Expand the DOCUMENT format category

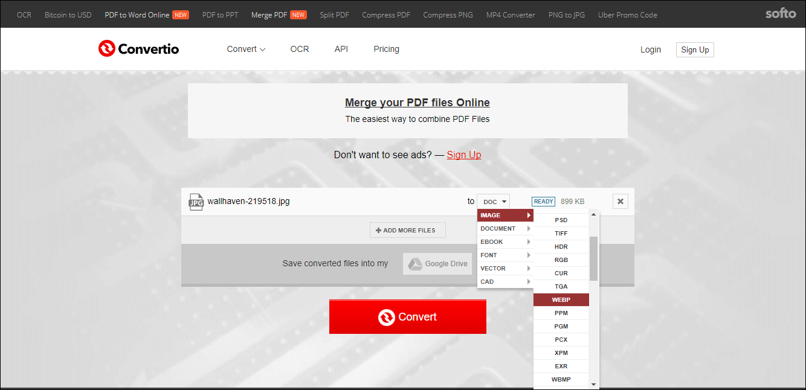click(505, 229)
